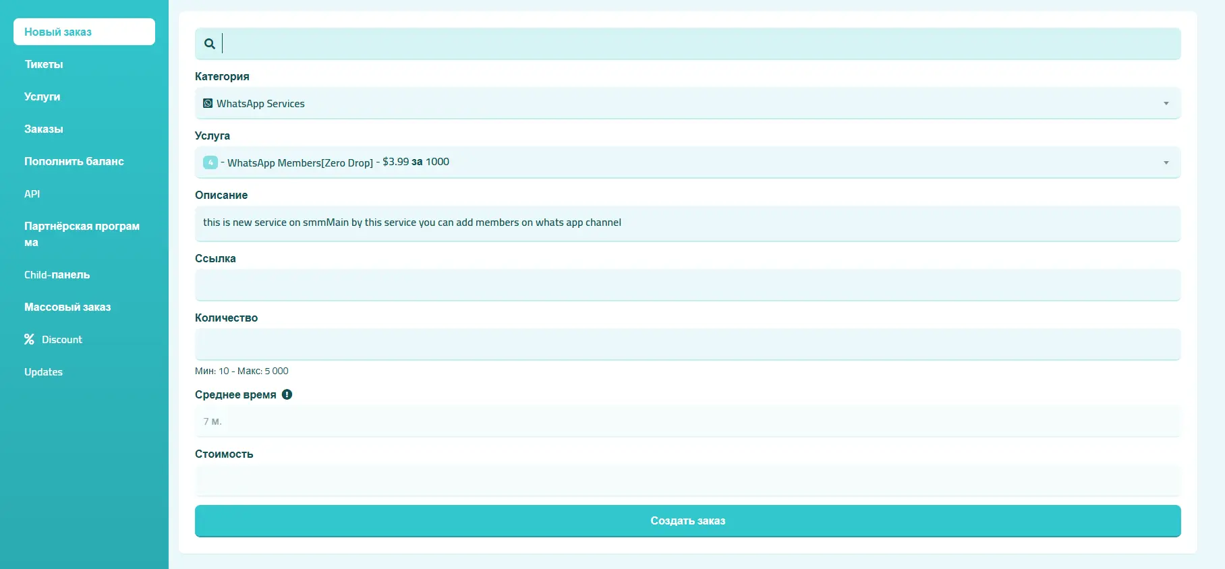Click the Стоимость label
Viewport: 1225px width, 569px height.
click(224, 454)
